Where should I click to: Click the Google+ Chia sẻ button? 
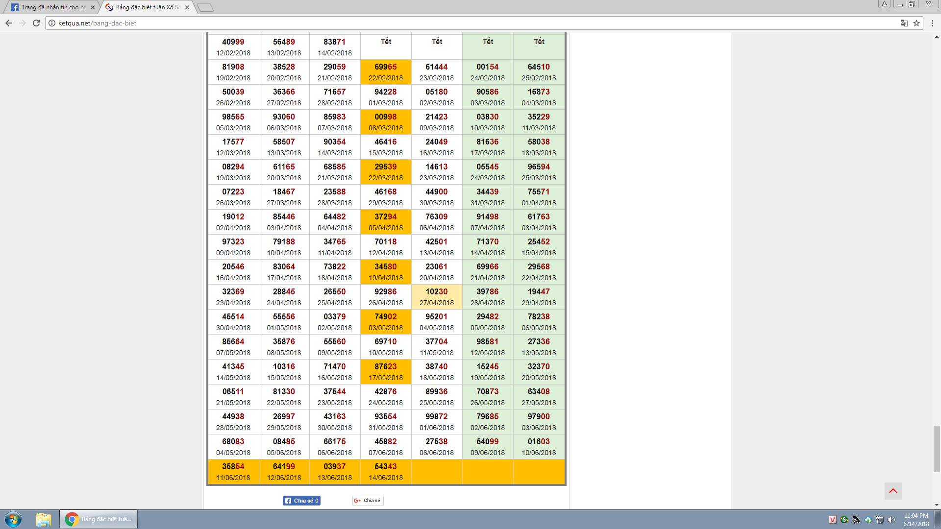[x=368, y=501]
